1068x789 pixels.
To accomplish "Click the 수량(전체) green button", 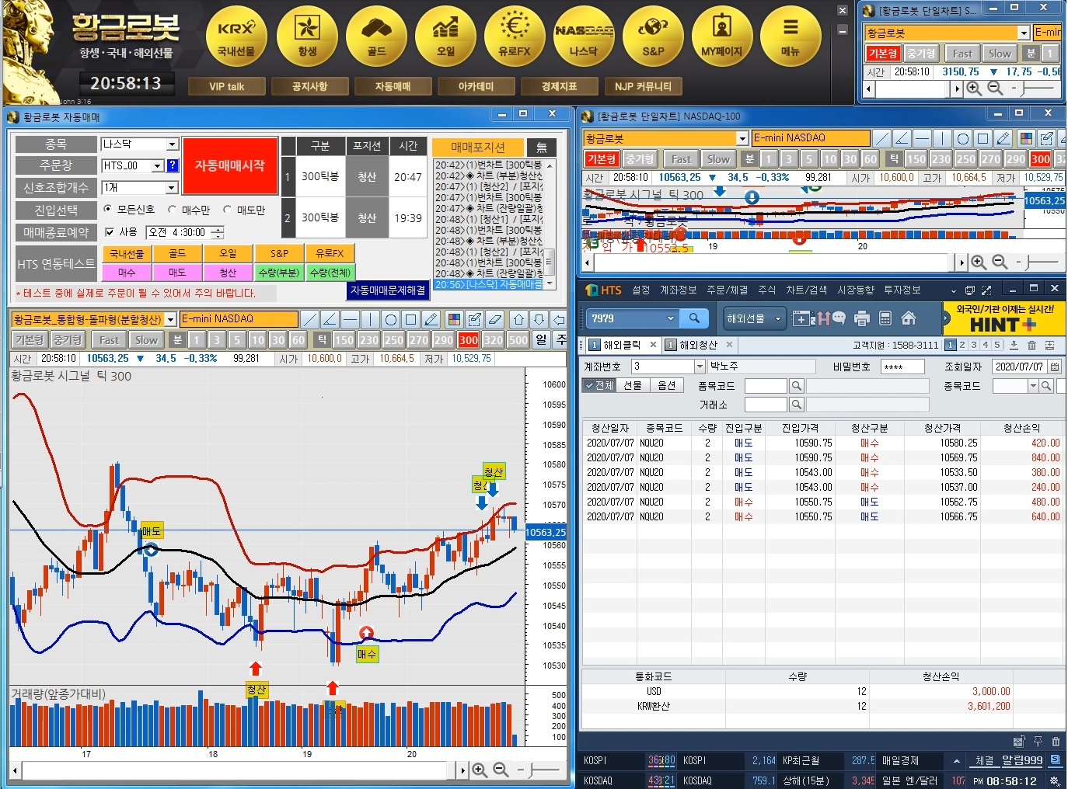I will pyautogui.click(x=330, y=273).
